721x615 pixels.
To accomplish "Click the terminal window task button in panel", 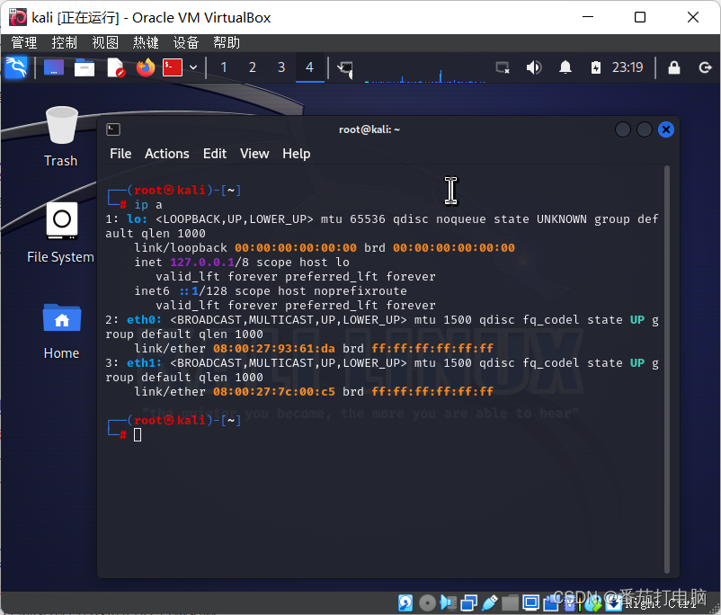I will (x=345, y=69).
